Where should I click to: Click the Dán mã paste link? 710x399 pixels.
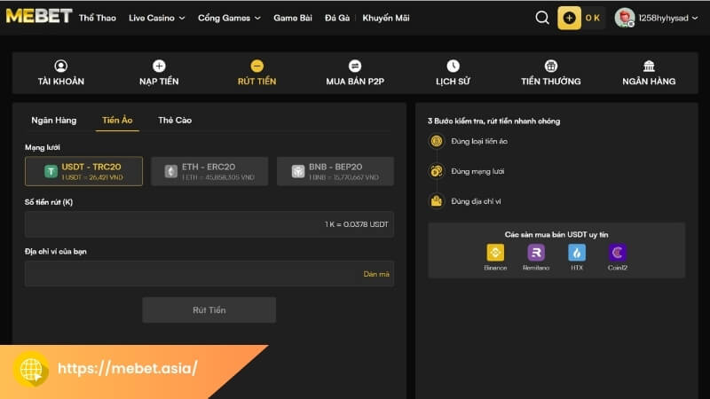tap(376, 274)
